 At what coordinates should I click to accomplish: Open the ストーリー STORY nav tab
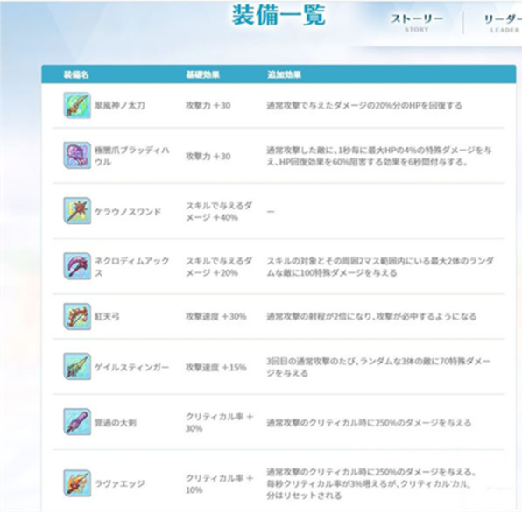(x=417, y=23)
